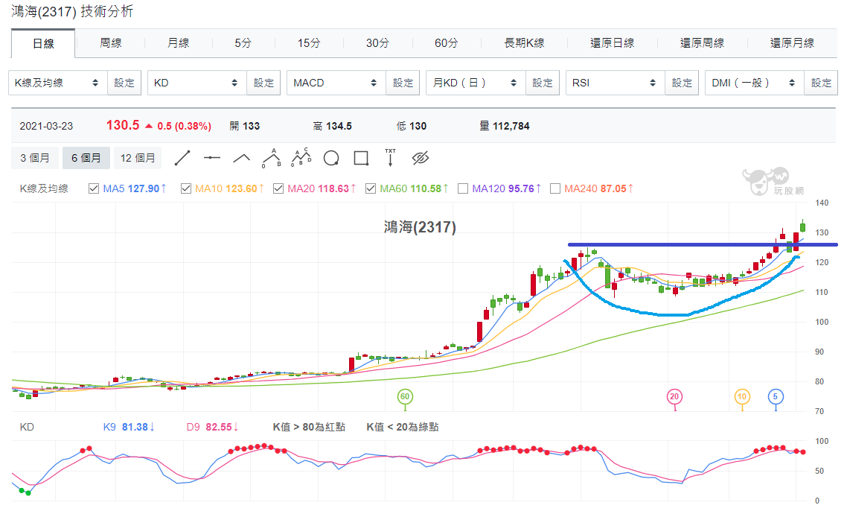Select the 12 個月 time range

point(138,158)
